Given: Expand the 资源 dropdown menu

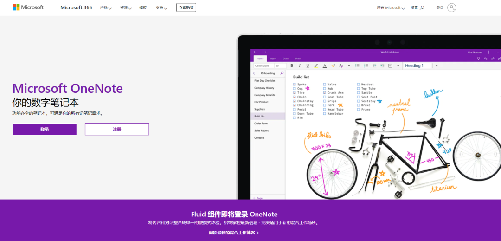Looking at the screenshot, I should point(126,8).
